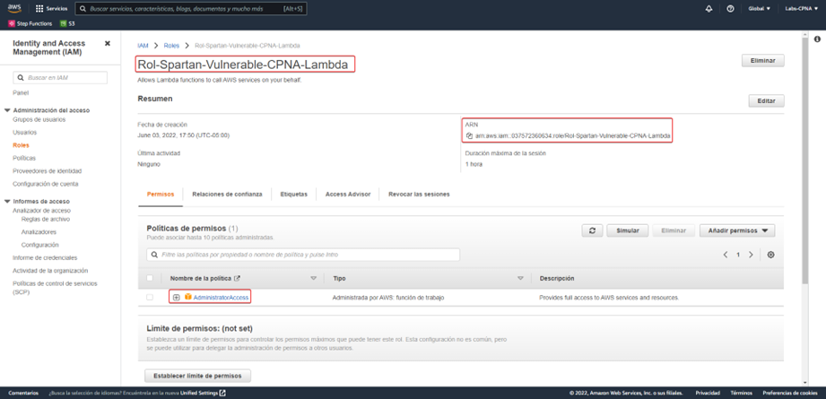The image size is (826, 399).
Task: Focus the policy filter search field
Action: pos(303,255)
